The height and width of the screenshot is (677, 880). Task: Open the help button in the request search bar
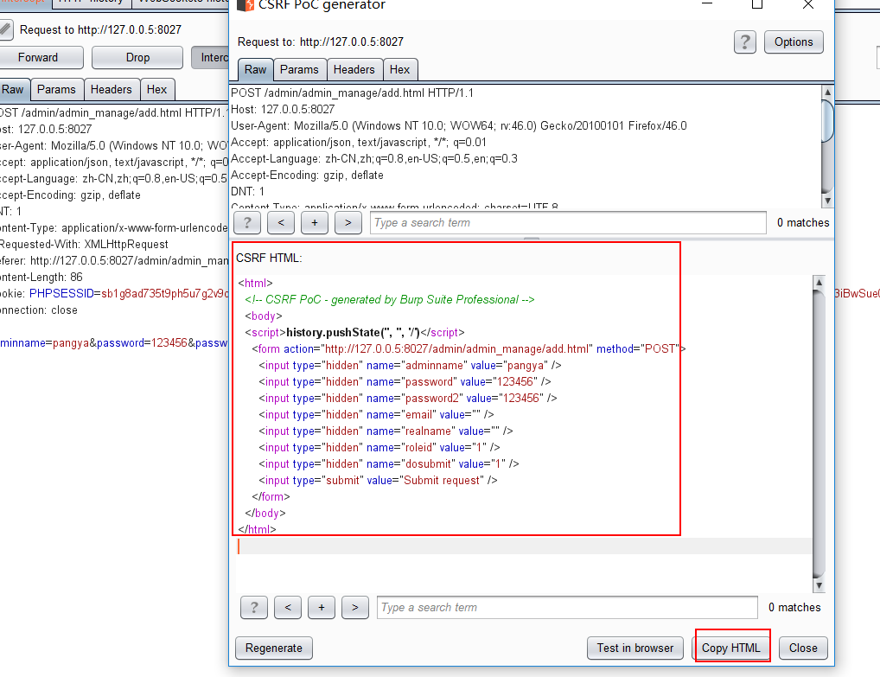point(247,223)
